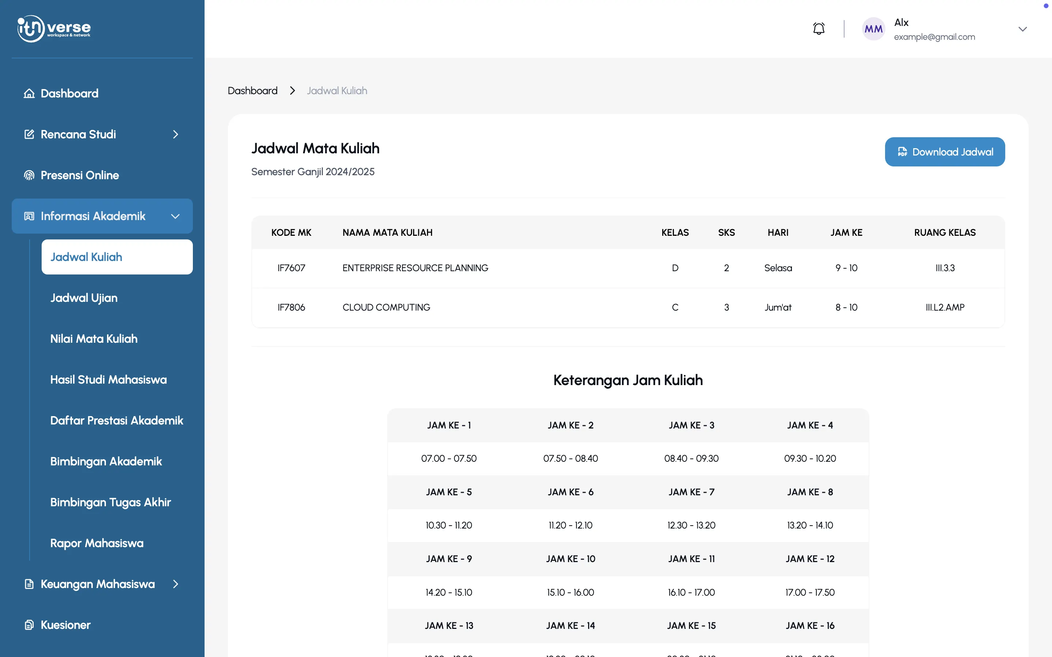Open Jadwal Ujian page

pyautogui.click(x=117, y=297)
